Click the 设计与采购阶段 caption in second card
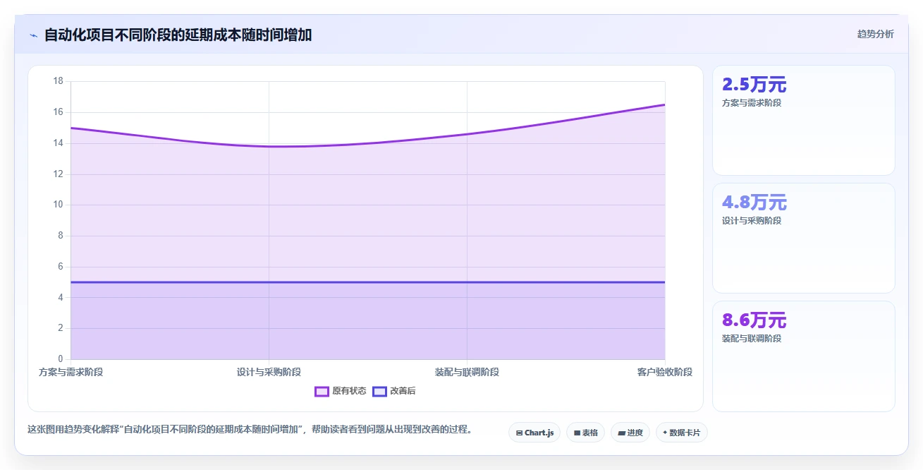Viewport: 923px width, 470px height. coord(752,220)
